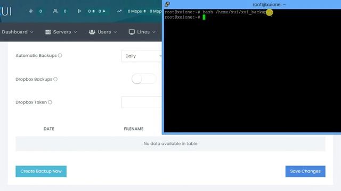Click the 'No data available in table' row

tap(170, 144)
